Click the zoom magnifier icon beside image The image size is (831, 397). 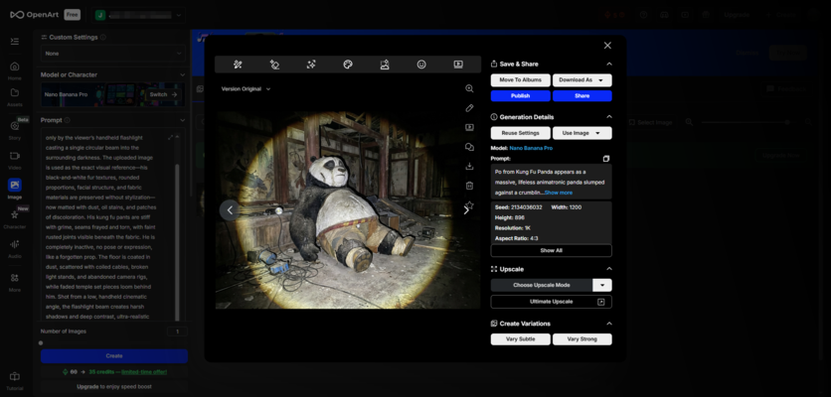pyautogui.click(x=469, y=88)
